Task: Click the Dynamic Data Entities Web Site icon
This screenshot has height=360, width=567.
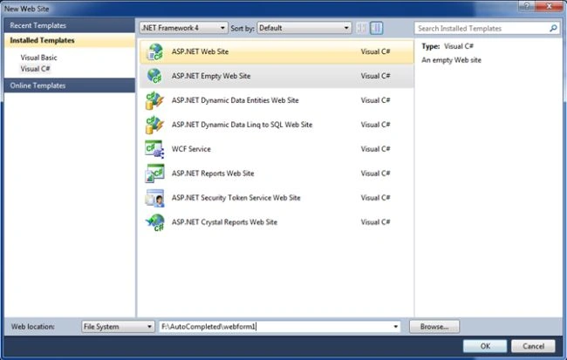Action: tap(154, 100)
